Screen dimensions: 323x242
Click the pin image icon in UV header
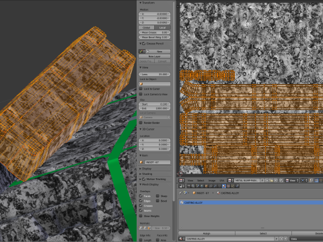click(281, 181)
